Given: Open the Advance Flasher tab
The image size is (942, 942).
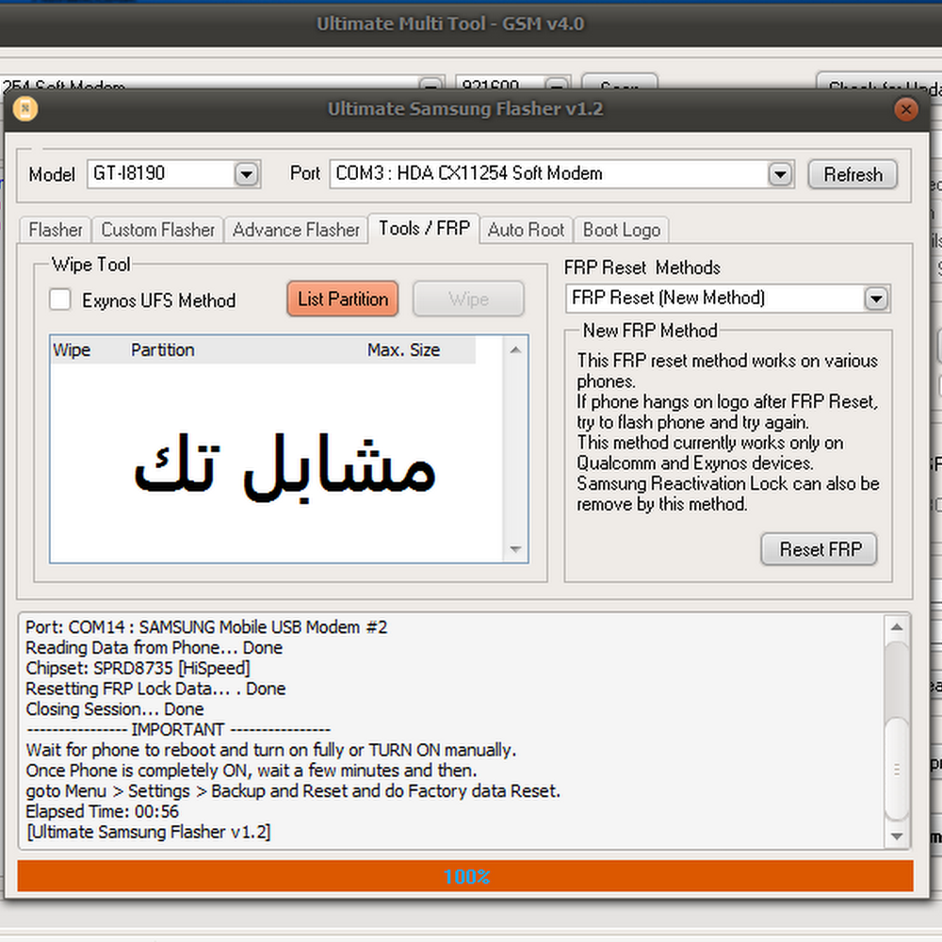Looking at the screenshot, I should [296, 230].
